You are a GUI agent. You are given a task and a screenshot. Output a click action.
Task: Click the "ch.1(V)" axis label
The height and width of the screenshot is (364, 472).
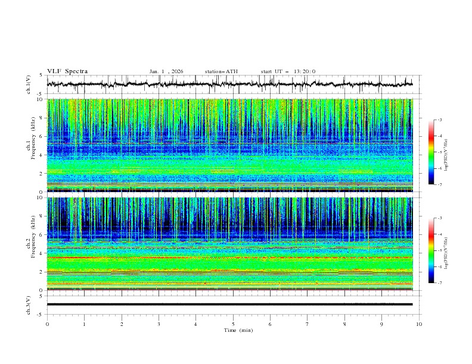click(x=29, y=84)
